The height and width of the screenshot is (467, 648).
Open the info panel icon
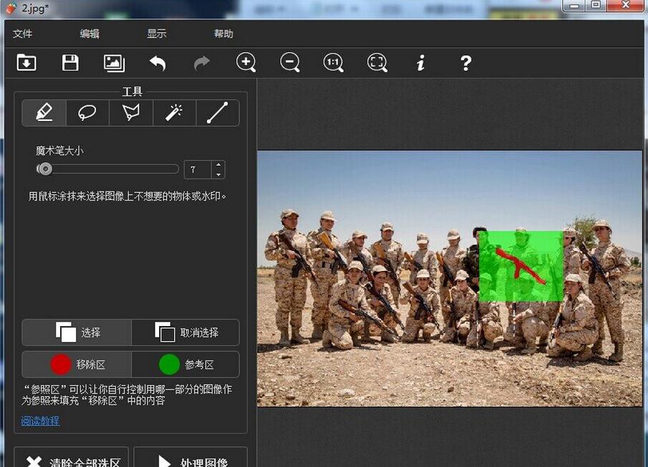tap(421, 63)
